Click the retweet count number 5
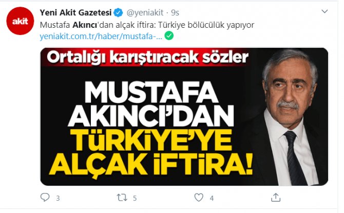The height and width of the screenshot is (213, 344). tap(135, 198)
